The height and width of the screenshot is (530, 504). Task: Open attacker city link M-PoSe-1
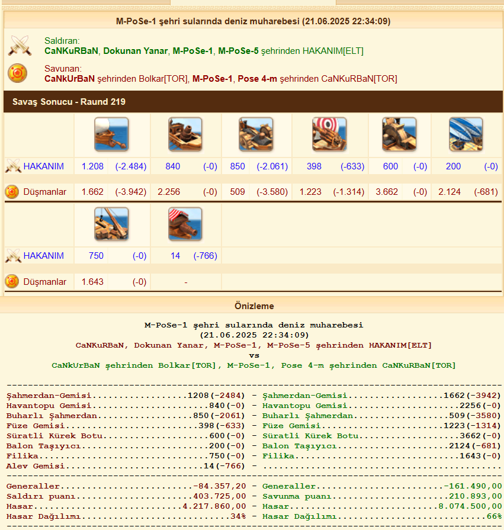point(192,51)
